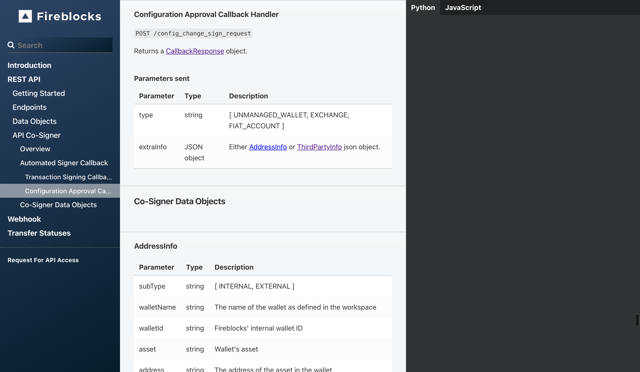Open the Getting Started page

[38, 93]
